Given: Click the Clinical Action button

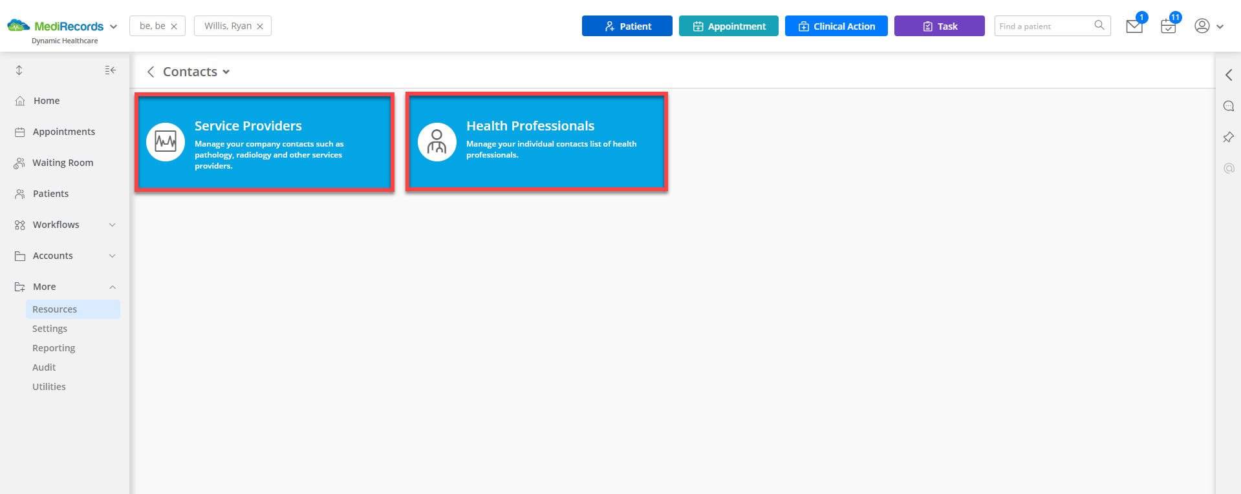Looking at the screenshot, I should pos(836,26).
